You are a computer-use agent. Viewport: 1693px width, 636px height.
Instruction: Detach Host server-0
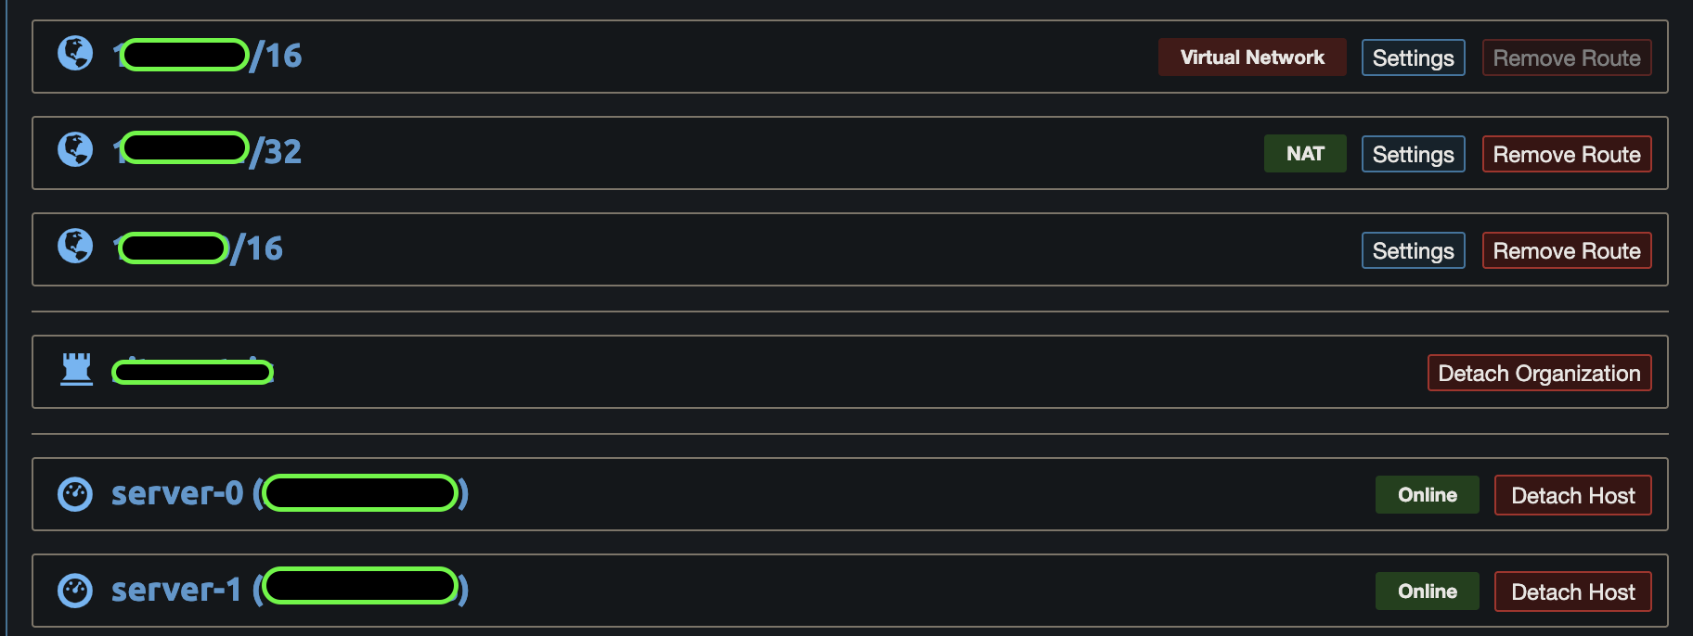[1572, 495]
